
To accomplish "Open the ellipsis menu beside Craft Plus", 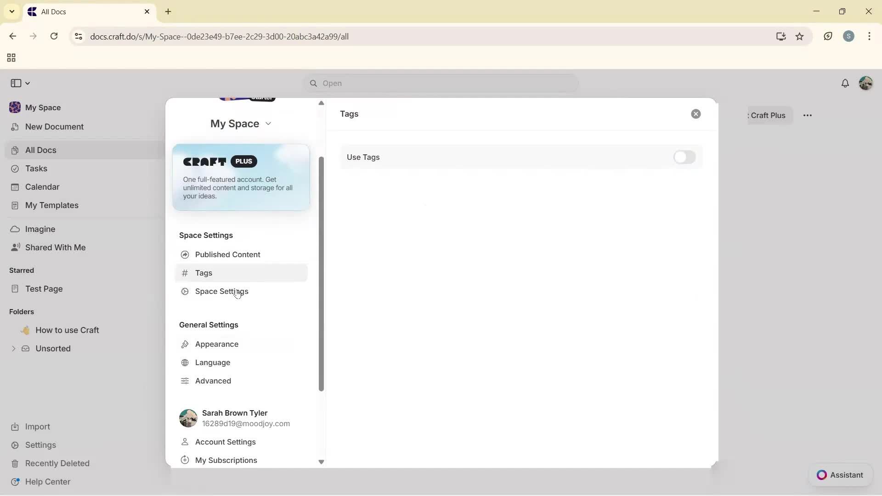I will (808, 115).
